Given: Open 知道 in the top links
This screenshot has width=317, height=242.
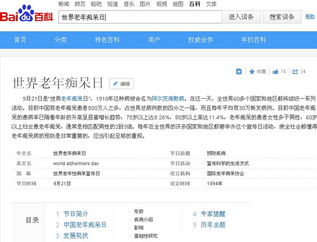Looking at the screenshot, I should [112, 4].
